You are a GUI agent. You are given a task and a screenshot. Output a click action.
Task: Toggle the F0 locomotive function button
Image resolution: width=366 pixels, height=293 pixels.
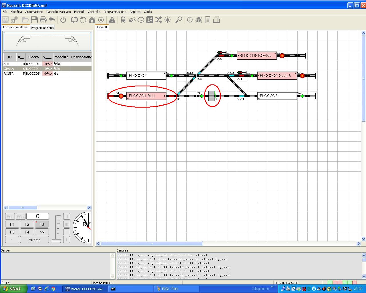[42, 224]
